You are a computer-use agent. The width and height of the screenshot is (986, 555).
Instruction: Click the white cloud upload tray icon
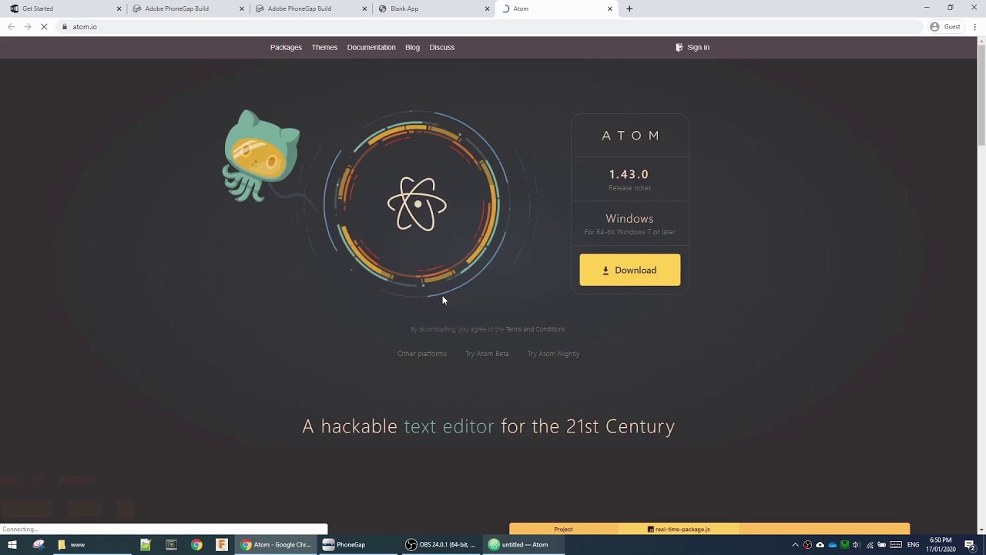[820, 545]
